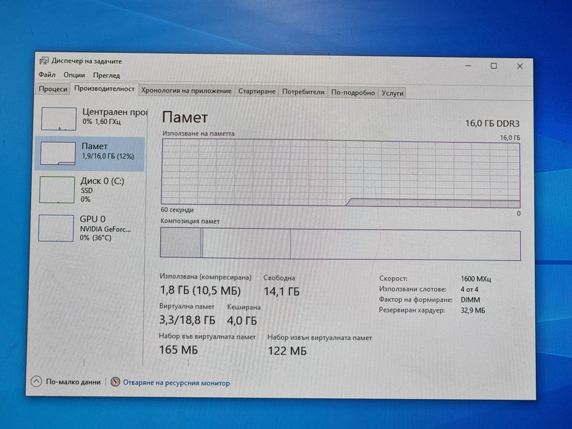Click the cached value 4,0 ГБ

[x=242, y=321]
